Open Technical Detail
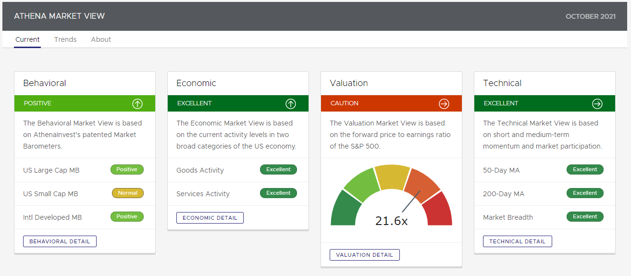Viewport: 631px width, 276px height. (517, 241)
